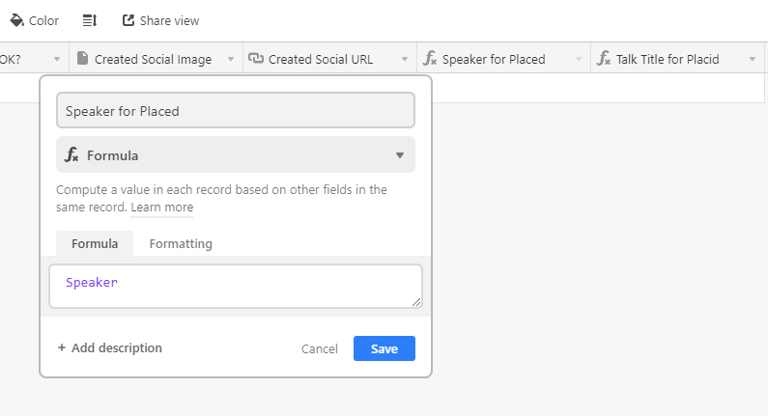The image size is (768, 416).
Task: Click the field name input box
Action: 236,111
